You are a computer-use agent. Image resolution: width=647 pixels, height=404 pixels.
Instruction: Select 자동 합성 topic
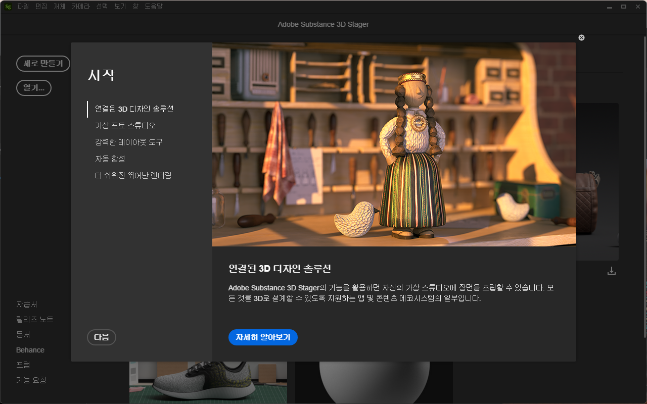pyautogui.click(x=110, y=159)
